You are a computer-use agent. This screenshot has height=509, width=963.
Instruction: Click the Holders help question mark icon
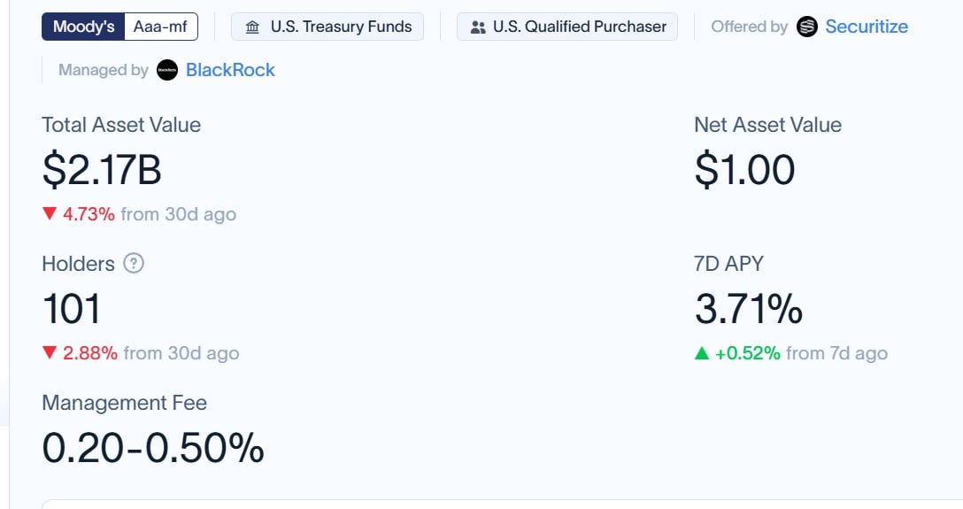[134, 264]
